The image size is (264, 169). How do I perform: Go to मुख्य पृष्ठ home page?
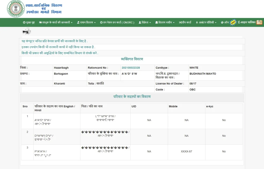tap(29, 22)
